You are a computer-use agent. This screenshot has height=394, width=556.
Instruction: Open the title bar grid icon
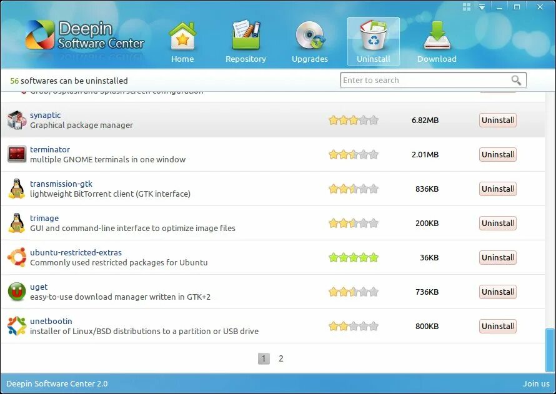click(x=467, y=7)
